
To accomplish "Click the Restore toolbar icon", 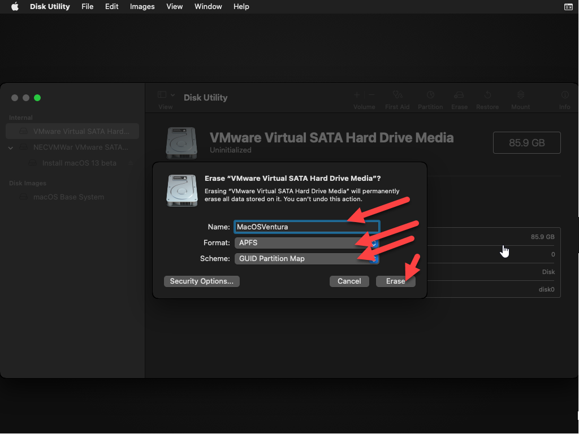I will (x=487, y=96).
